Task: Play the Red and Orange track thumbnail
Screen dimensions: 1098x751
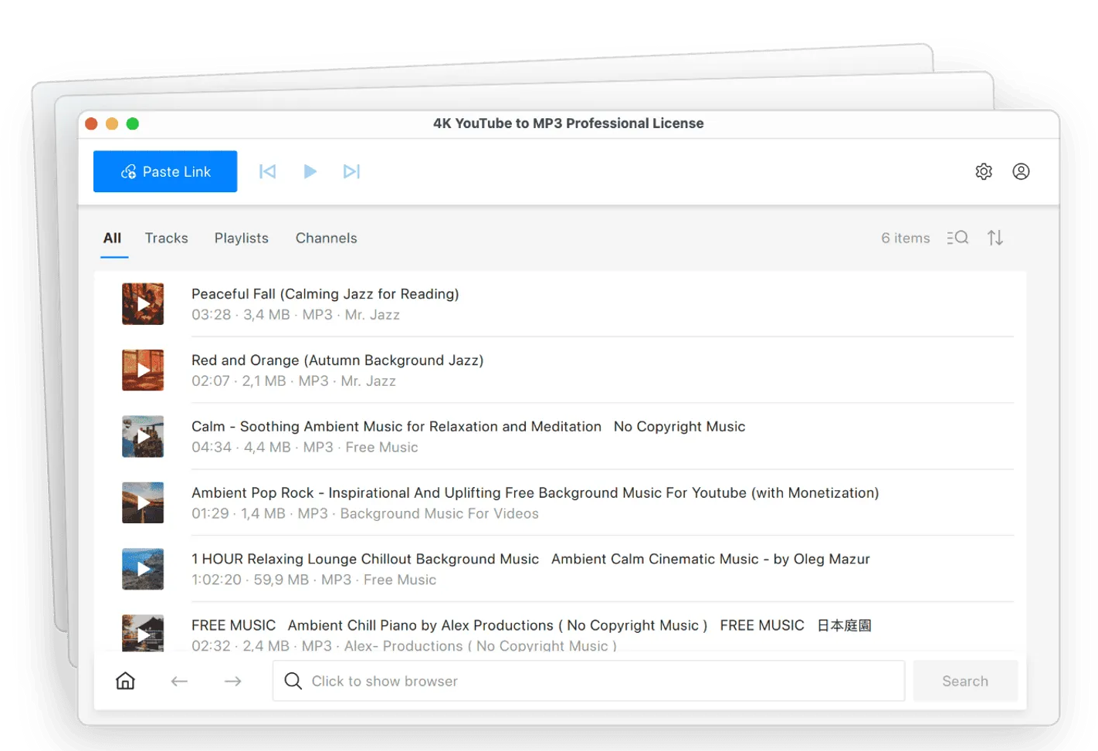Action: 143,370
